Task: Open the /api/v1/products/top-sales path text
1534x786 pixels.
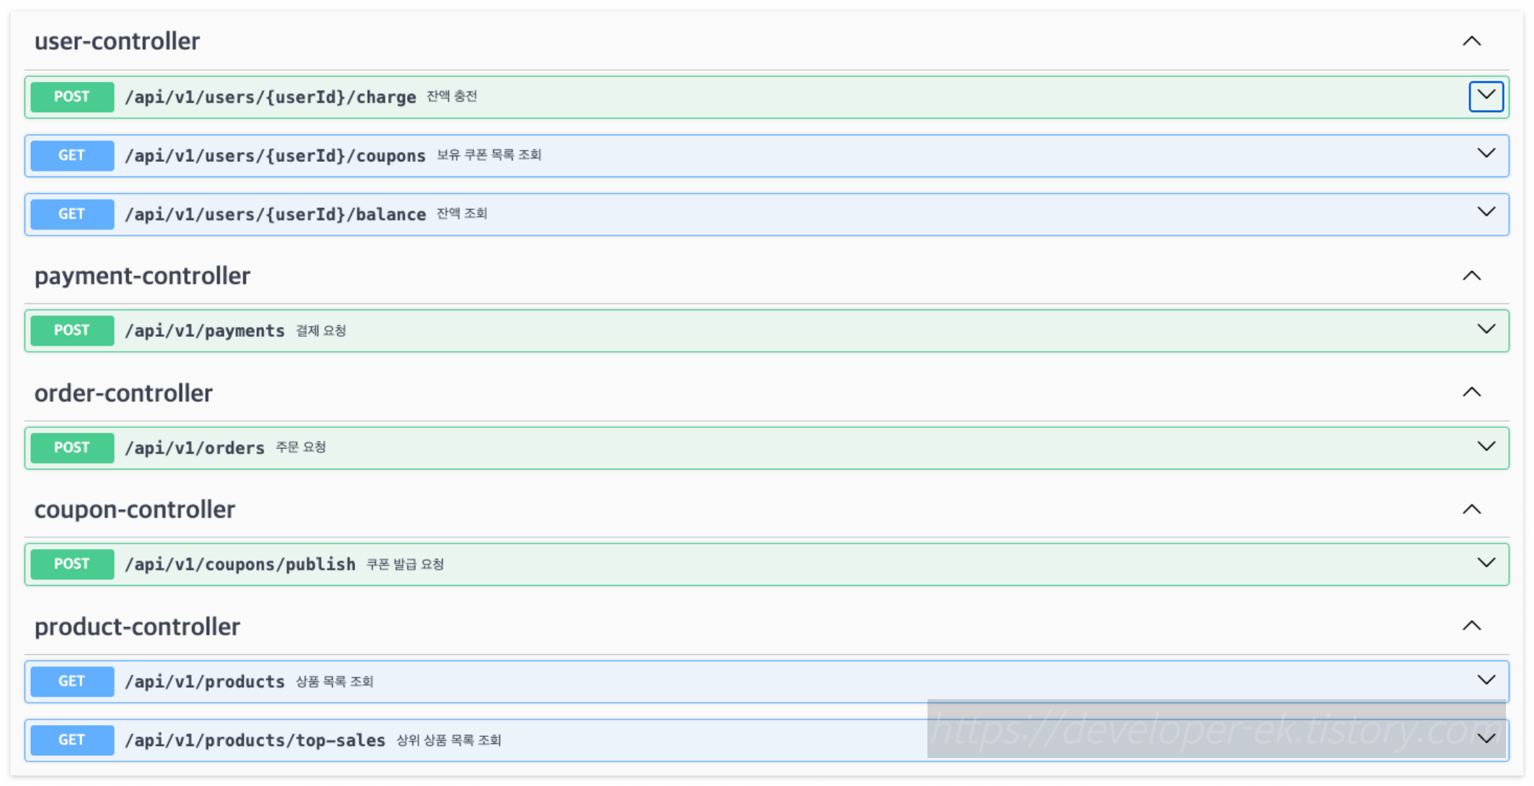Action: (x=255, y=740)
